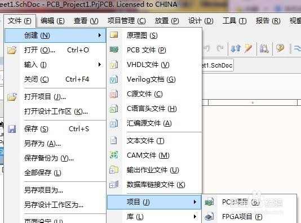Click the help question mark toolbar icon
Screen dimensions: 301x223
pyautogui.click(x=280, y=48)
